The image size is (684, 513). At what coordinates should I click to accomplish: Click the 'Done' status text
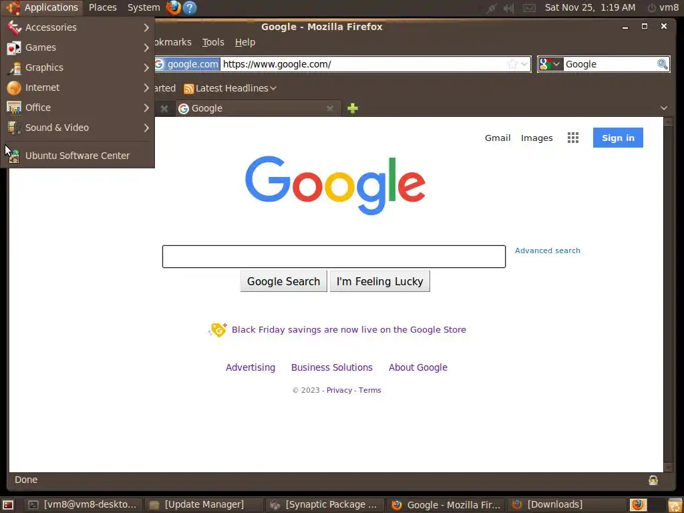tap(26, 480)
